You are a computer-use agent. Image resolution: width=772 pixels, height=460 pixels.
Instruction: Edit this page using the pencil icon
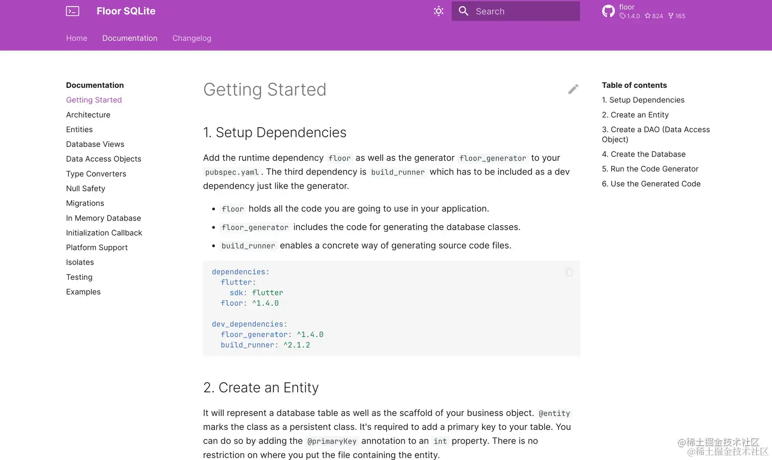[573, 89]
